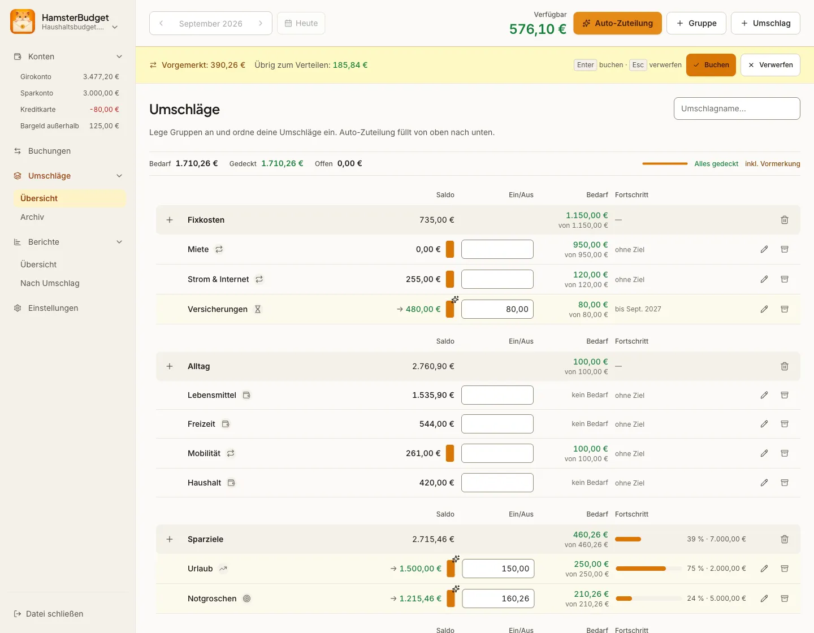Image resolution: width=814 pixels, height=633 pixels.
Task: Click the Ein/Aus field for Lebensmittel
Action: 497,395
